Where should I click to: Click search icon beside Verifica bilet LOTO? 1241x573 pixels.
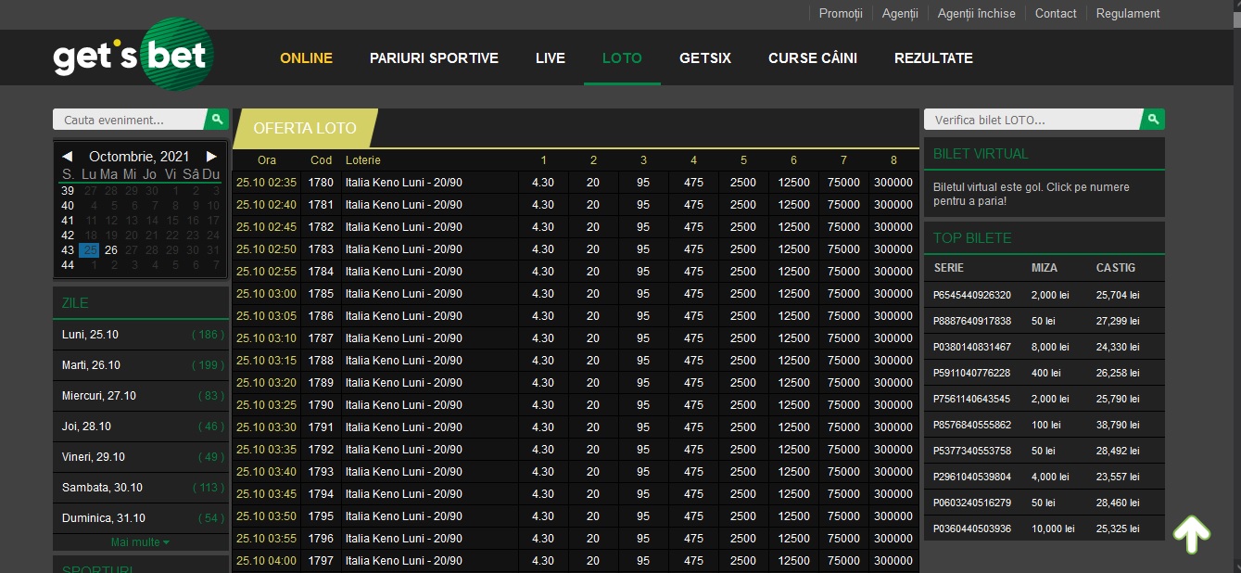(x=1154, y=120)
